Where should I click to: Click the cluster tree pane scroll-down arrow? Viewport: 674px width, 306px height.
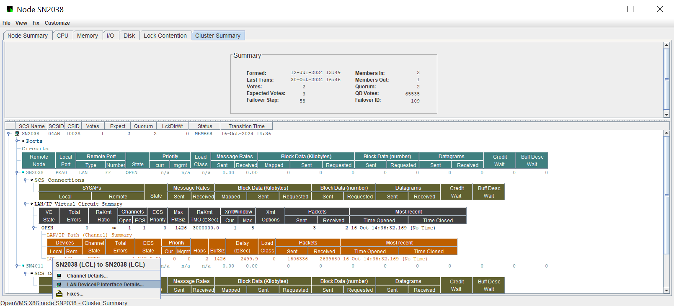(x=666, y=290)
